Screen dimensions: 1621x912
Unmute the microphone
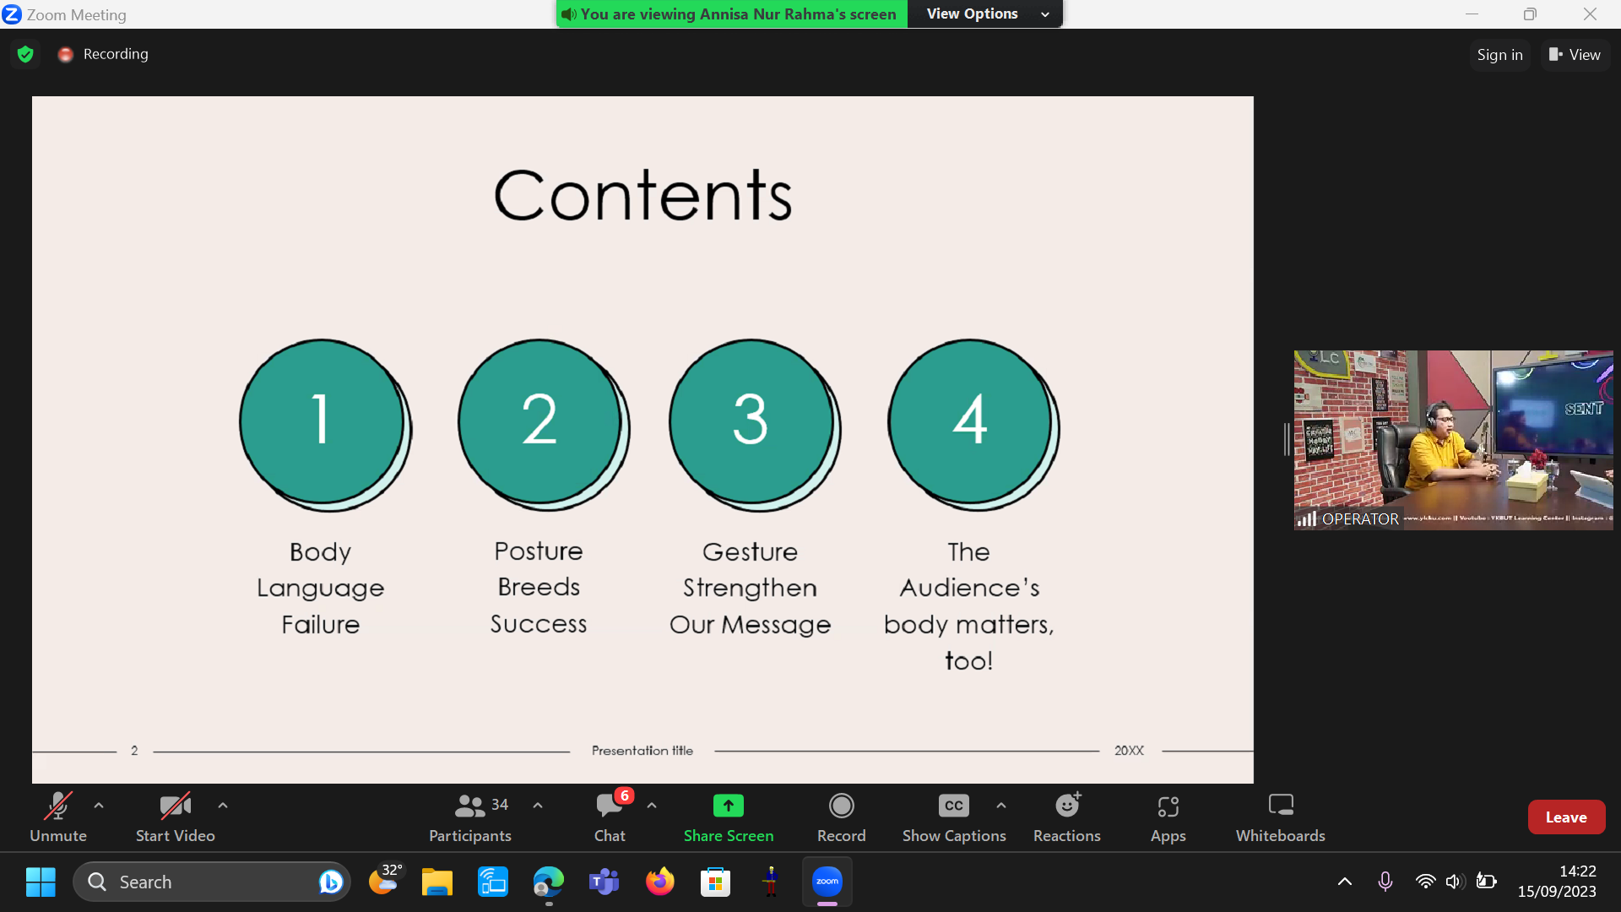[57, 817]
